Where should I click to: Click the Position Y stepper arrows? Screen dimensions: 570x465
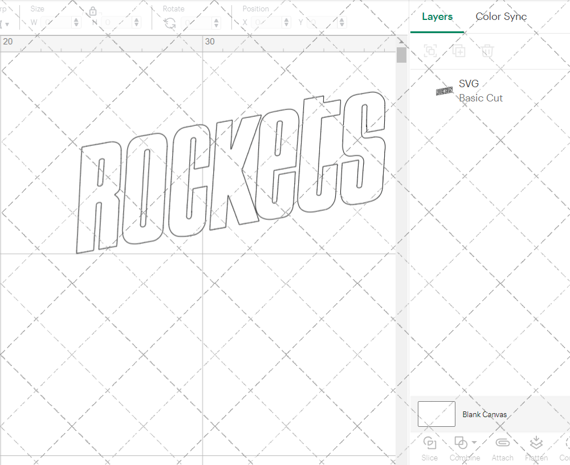pyautogui.click(x=341, y=23)
